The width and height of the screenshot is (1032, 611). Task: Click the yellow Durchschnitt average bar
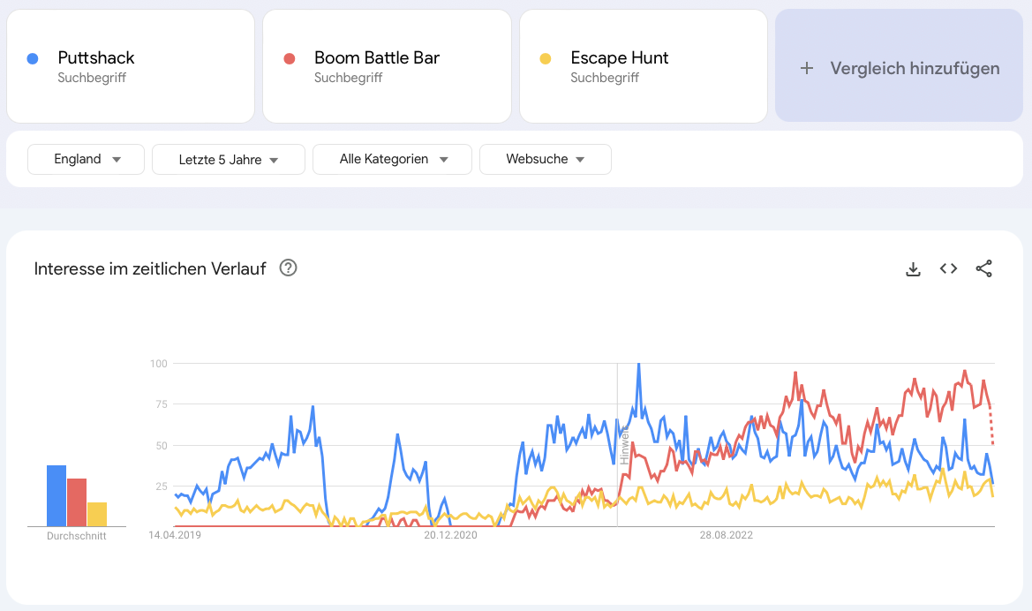pos(97,514)
